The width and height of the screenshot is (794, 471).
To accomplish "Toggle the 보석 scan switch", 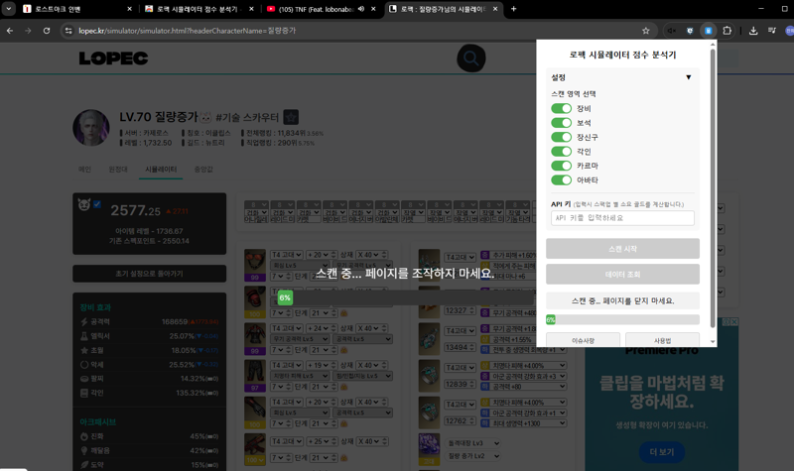I will (561, 122).
